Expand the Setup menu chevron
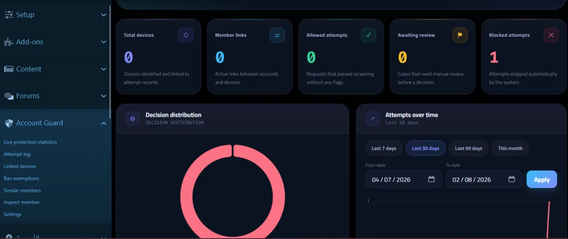Image resolution: width=568 pixels, height=239 pixels. pyautogui.click(x=104, y=15)
